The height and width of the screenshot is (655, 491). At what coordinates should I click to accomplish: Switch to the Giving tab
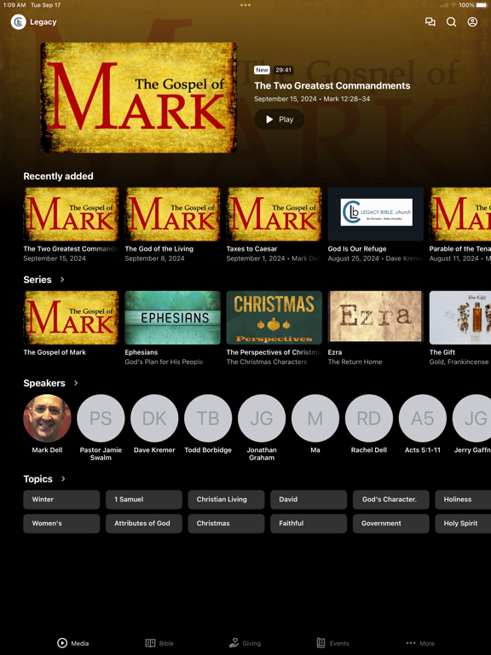245,643
